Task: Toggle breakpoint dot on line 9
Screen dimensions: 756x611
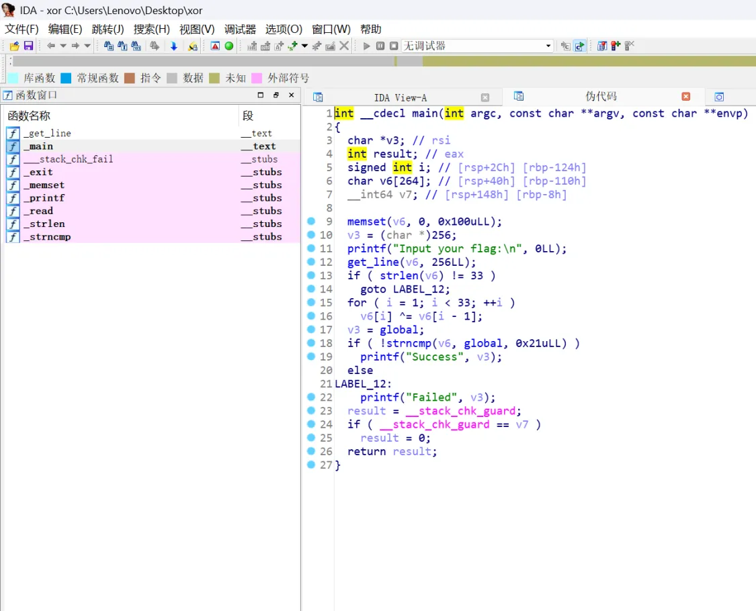Action: [311, 221]
